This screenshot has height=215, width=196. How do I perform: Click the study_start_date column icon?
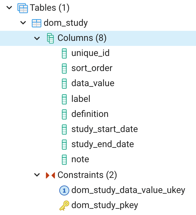coord(64,129)
